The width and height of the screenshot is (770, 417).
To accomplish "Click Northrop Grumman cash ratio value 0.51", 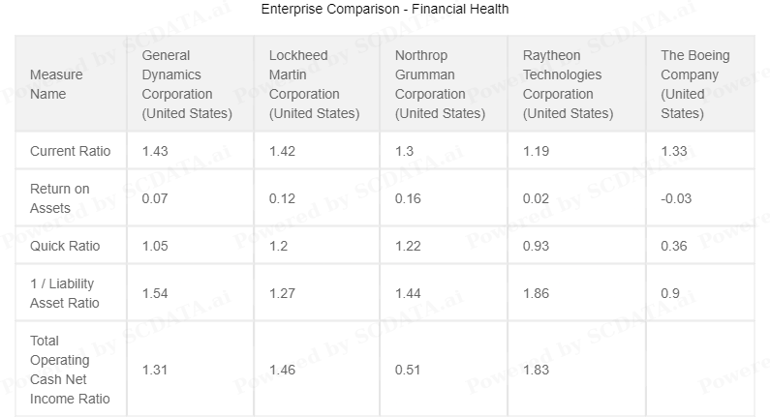I will coord(408,370).
